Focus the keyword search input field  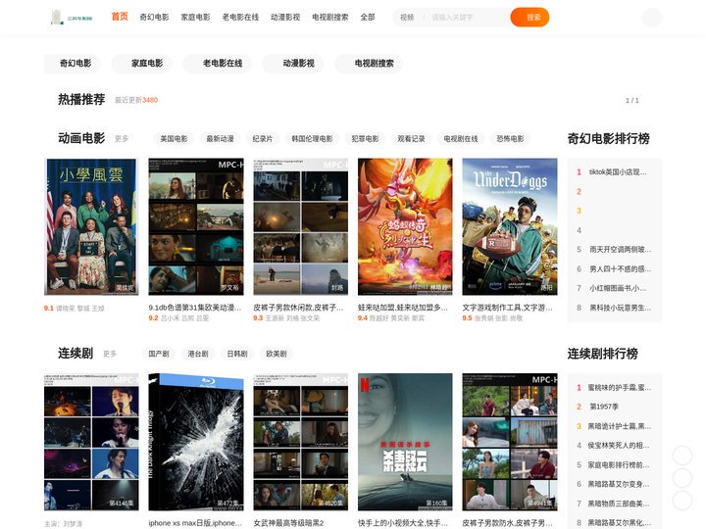click(469, 17)
